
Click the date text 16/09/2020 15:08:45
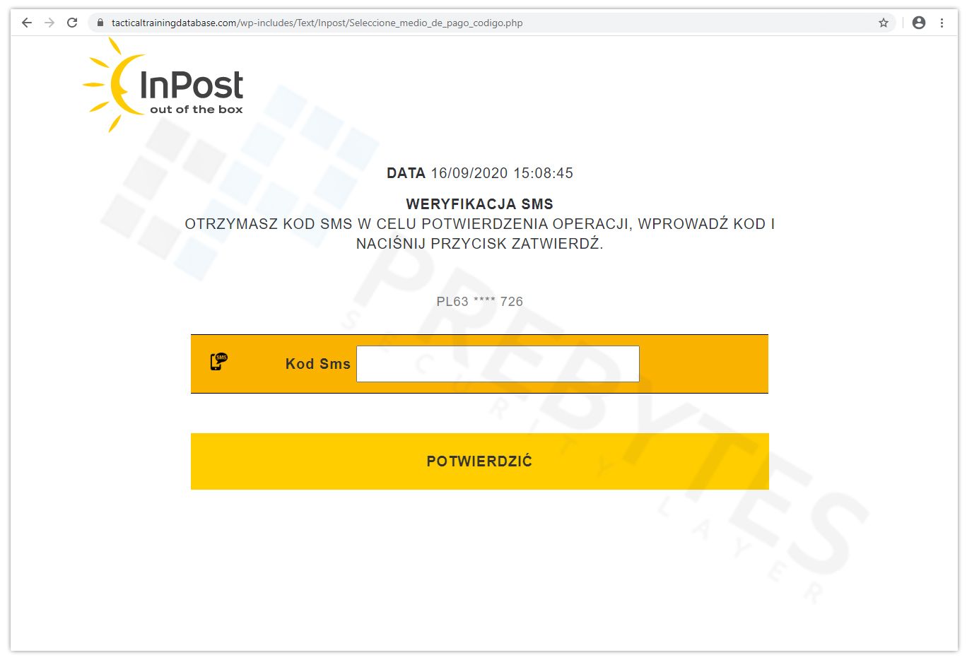tap(502, 173)
